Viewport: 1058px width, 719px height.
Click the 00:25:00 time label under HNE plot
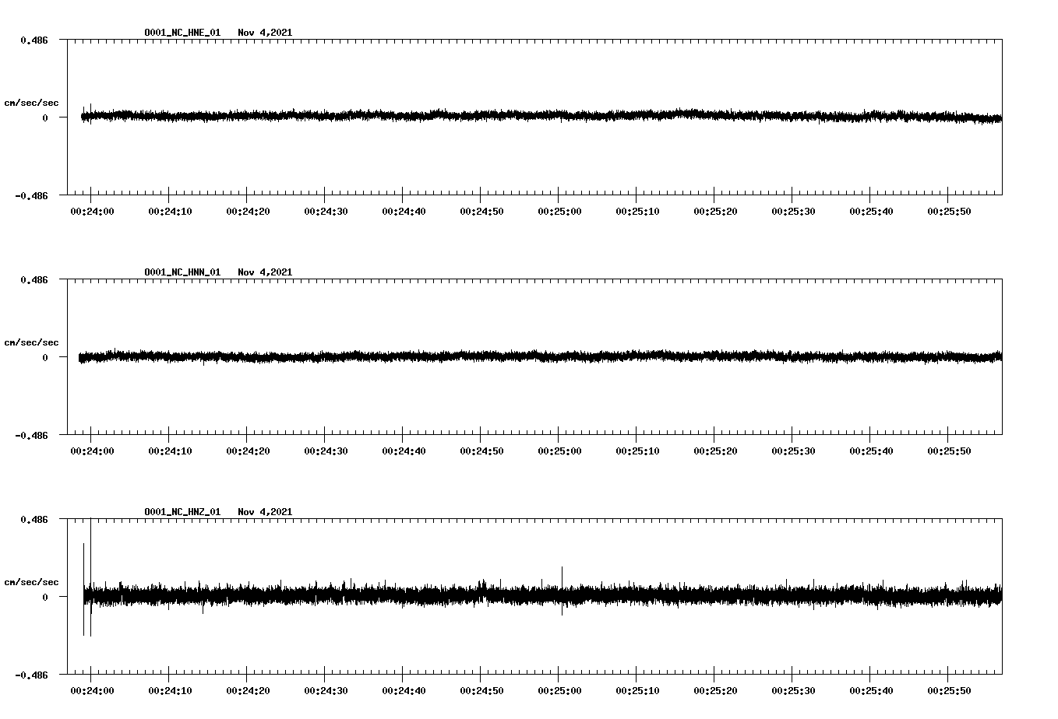559,212
